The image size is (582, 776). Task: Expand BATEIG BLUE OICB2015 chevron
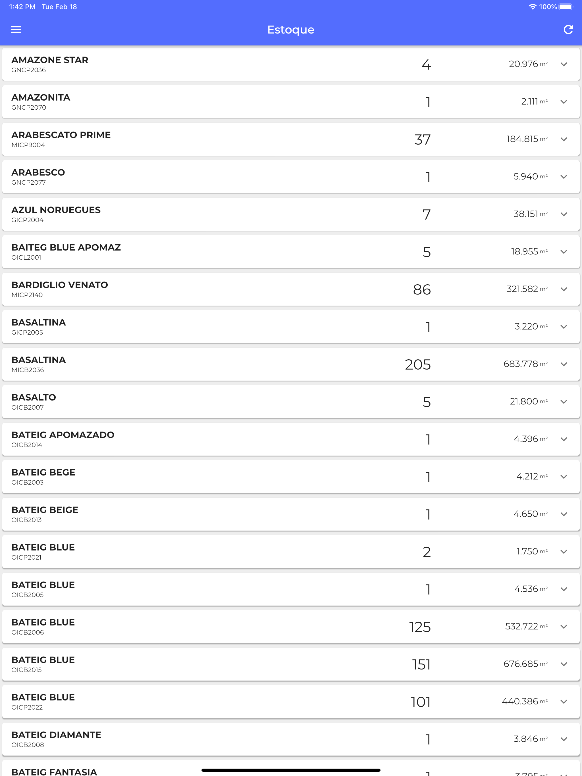pyautogui.click(x=564, y=665)
